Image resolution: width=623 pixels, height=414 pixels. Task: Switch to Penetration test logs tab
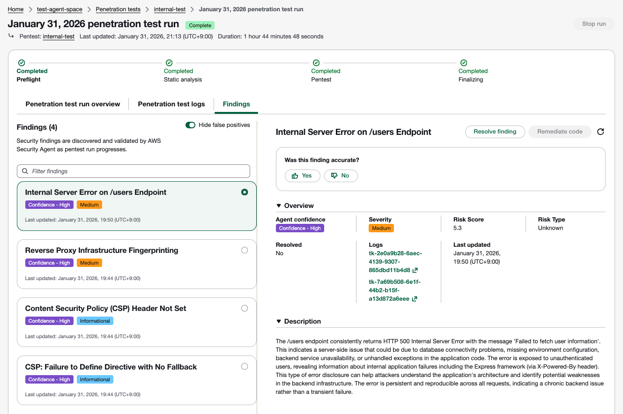tap(171, 104)
